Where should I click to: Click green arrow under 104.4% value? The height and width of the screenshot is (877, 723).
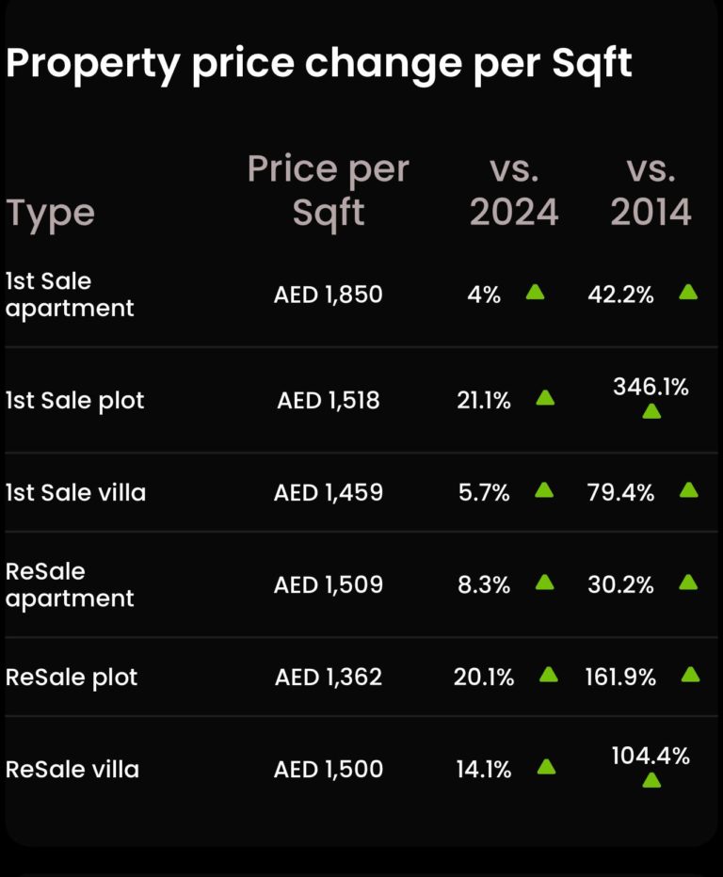tap(651, 780)
